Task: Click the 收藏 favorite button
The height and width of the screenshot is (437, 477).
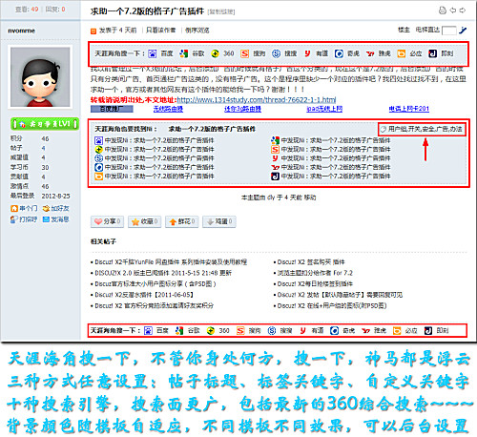Action: click(144, 221)
